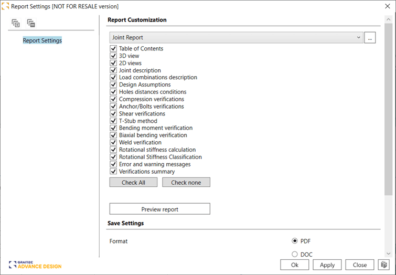
Task: Uncheck the Table of Contents checkbox
Action: (113, 49)
